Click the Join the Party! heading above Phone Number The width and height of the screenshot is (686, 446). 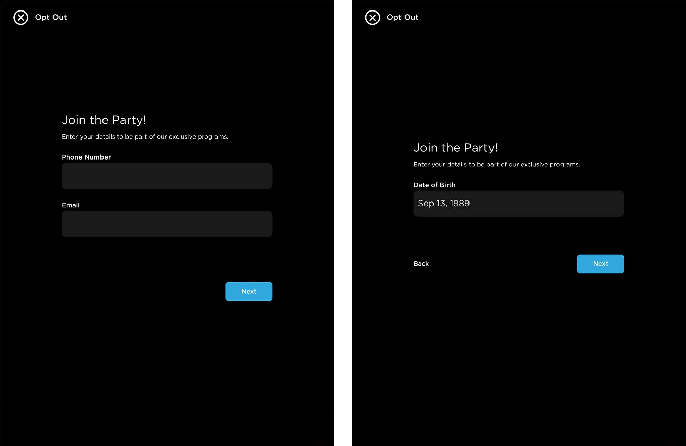tap(104, 120)
